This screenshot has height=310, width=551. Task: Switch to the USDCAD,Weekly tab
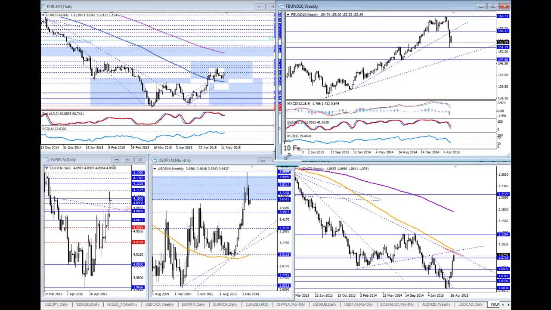click(x=160, y=304)
